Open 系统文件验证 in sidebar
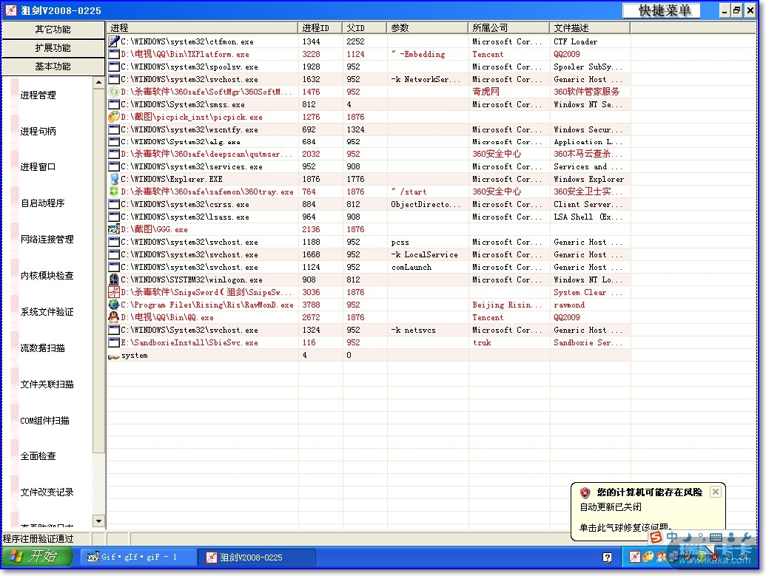This screenshot has width=766, height=576. pos(47,311)
